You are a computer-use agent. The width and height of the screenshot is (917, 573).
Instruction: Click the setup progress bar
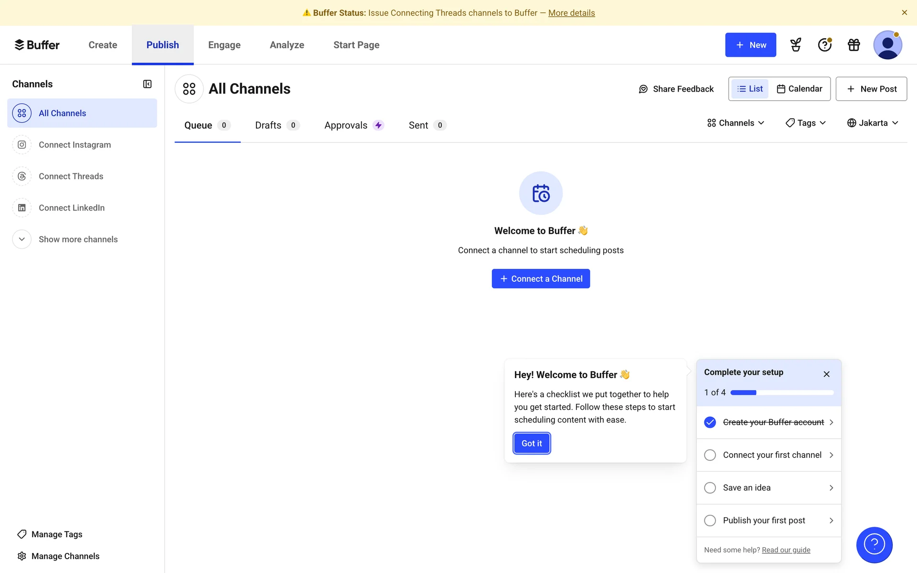point(782,393)
